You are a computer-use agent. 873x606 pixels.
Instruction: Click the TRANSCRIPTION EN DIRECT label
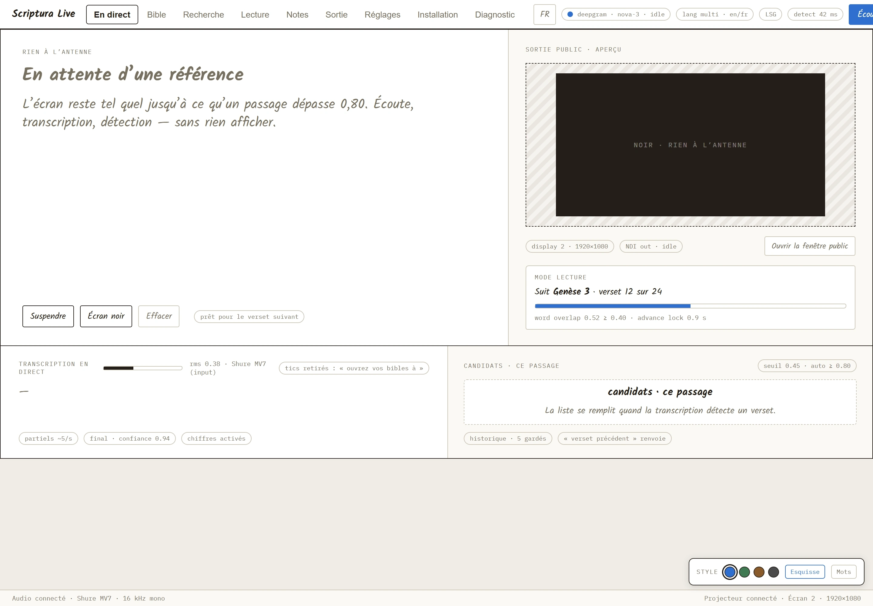(x=54, y=368)
